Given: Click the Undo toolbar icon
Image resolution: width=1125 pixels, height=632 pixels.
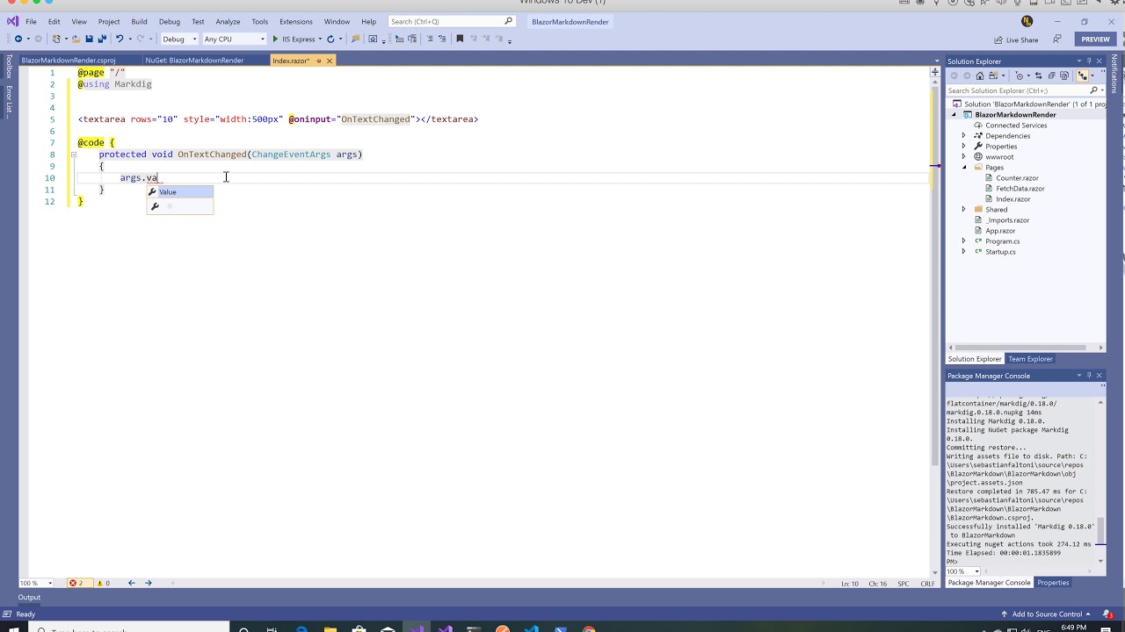Looking at the screenshot, I should click(119, 39).
